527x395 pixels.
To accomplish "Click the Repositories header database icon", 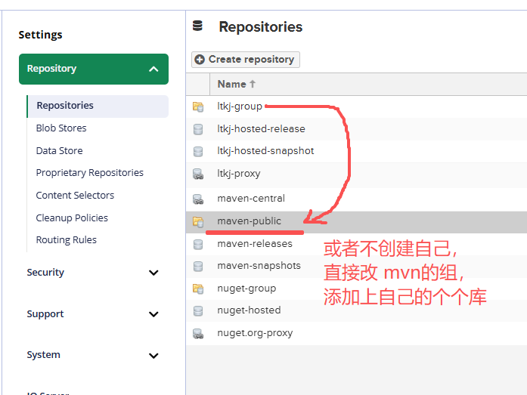I will click(197, 26).
